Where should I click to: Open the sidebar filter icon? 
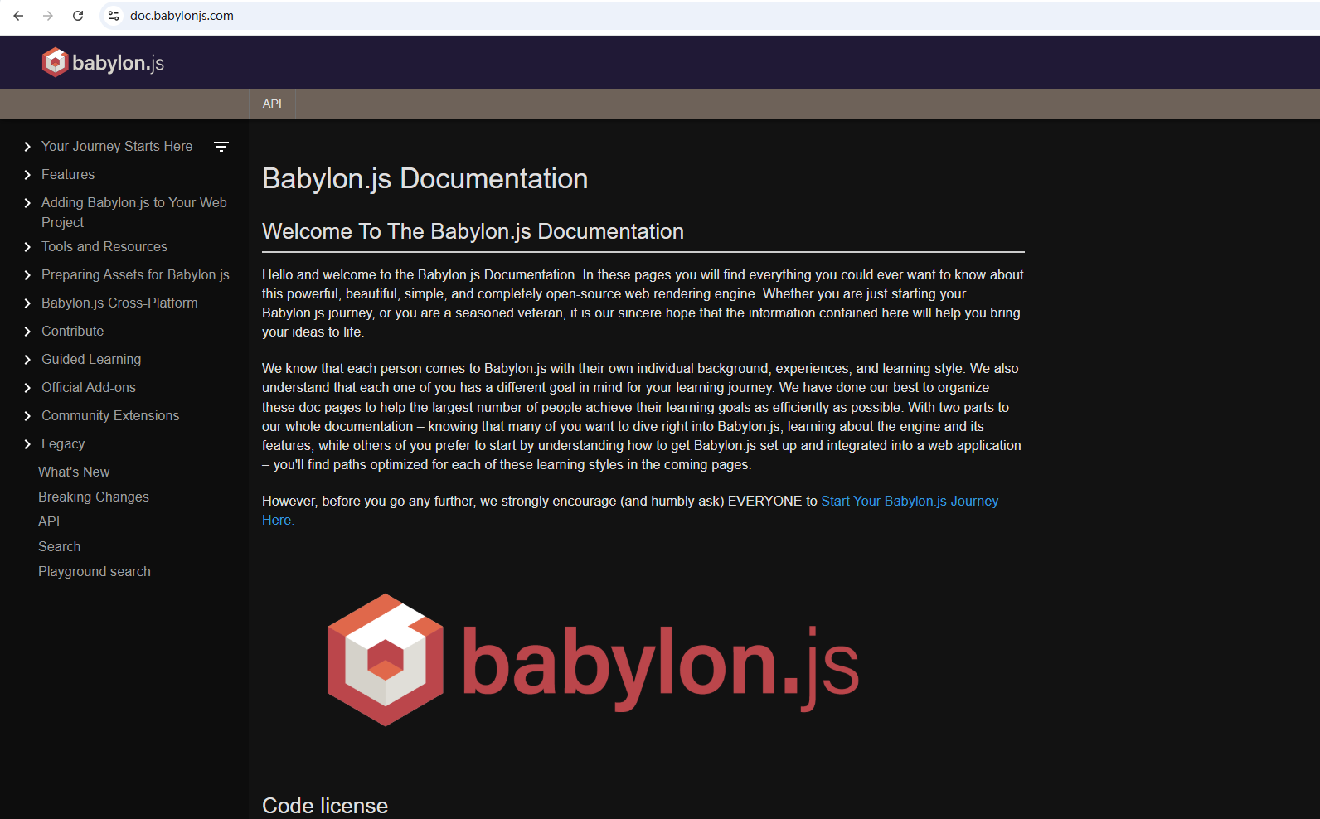click(221, 147)
